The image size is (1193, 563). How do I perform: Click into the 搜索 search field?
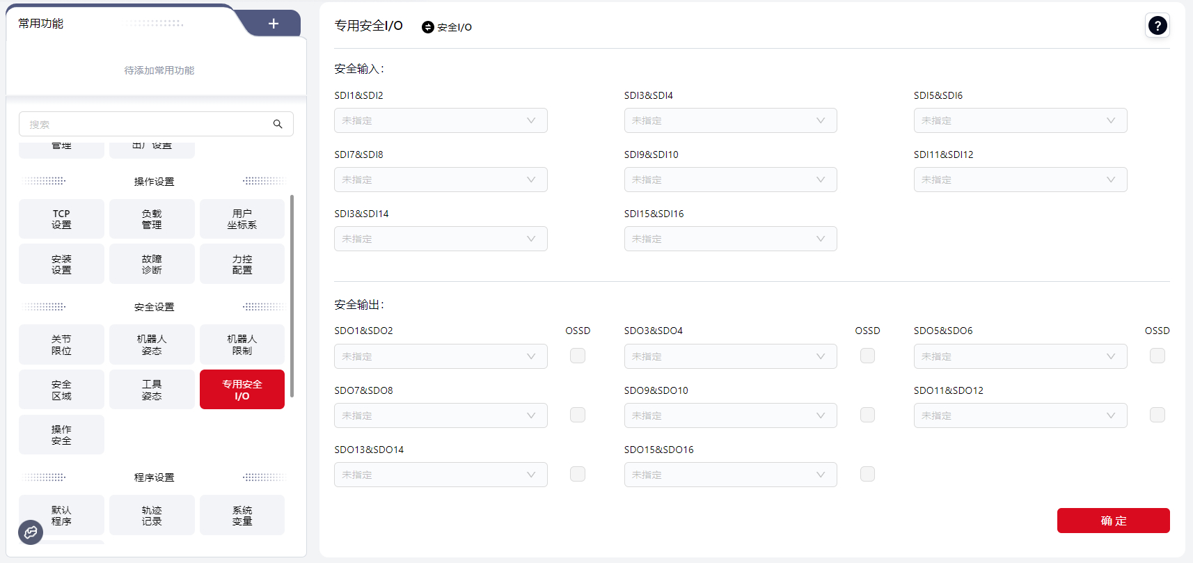146,124
